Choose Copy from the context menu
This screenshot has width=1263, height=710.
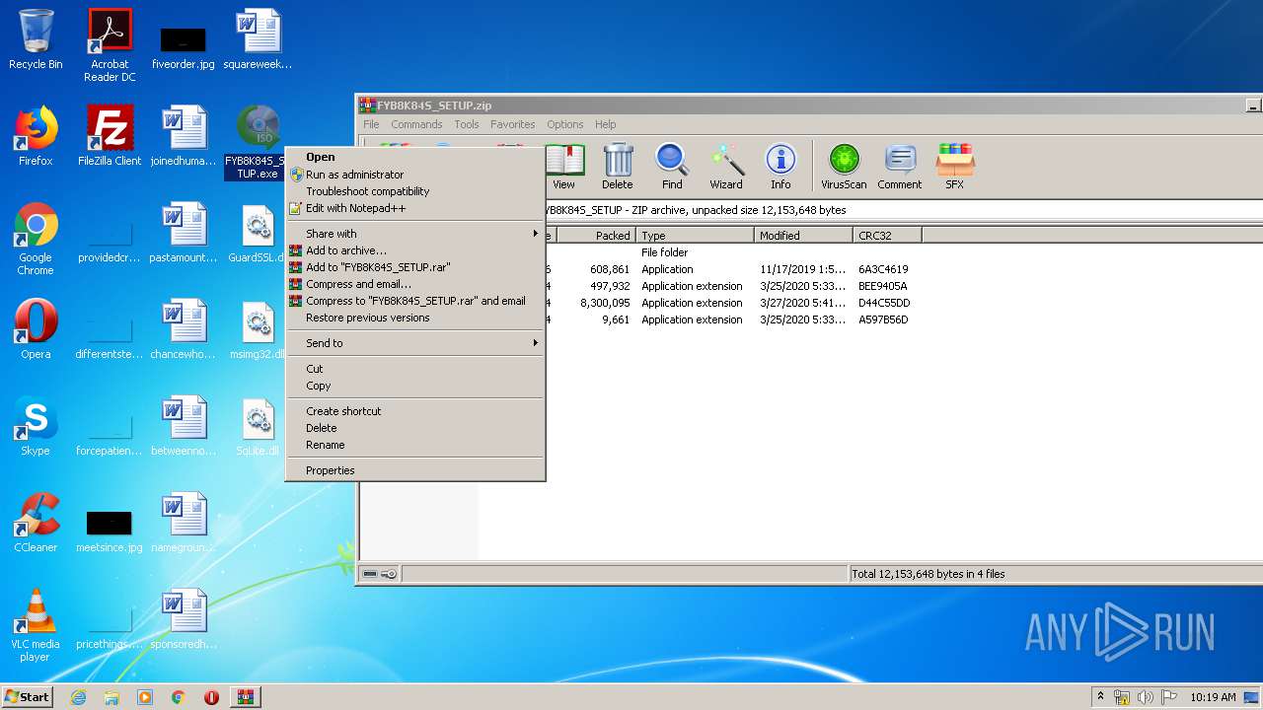pos(414,386)
